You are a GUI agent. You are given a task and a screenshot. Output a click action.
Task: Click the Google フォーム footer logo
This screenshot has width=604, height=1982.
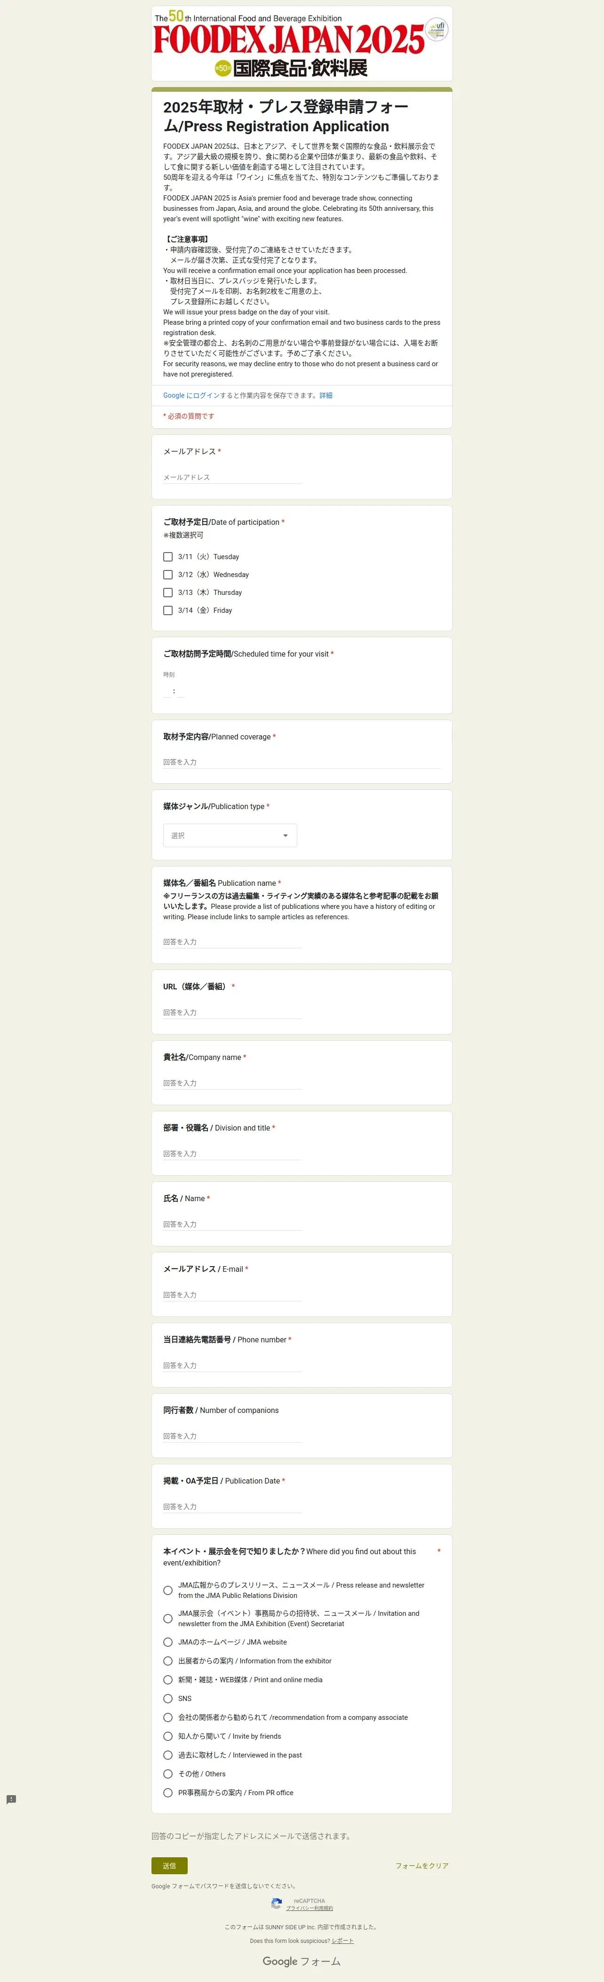(x=302, y=1961)
